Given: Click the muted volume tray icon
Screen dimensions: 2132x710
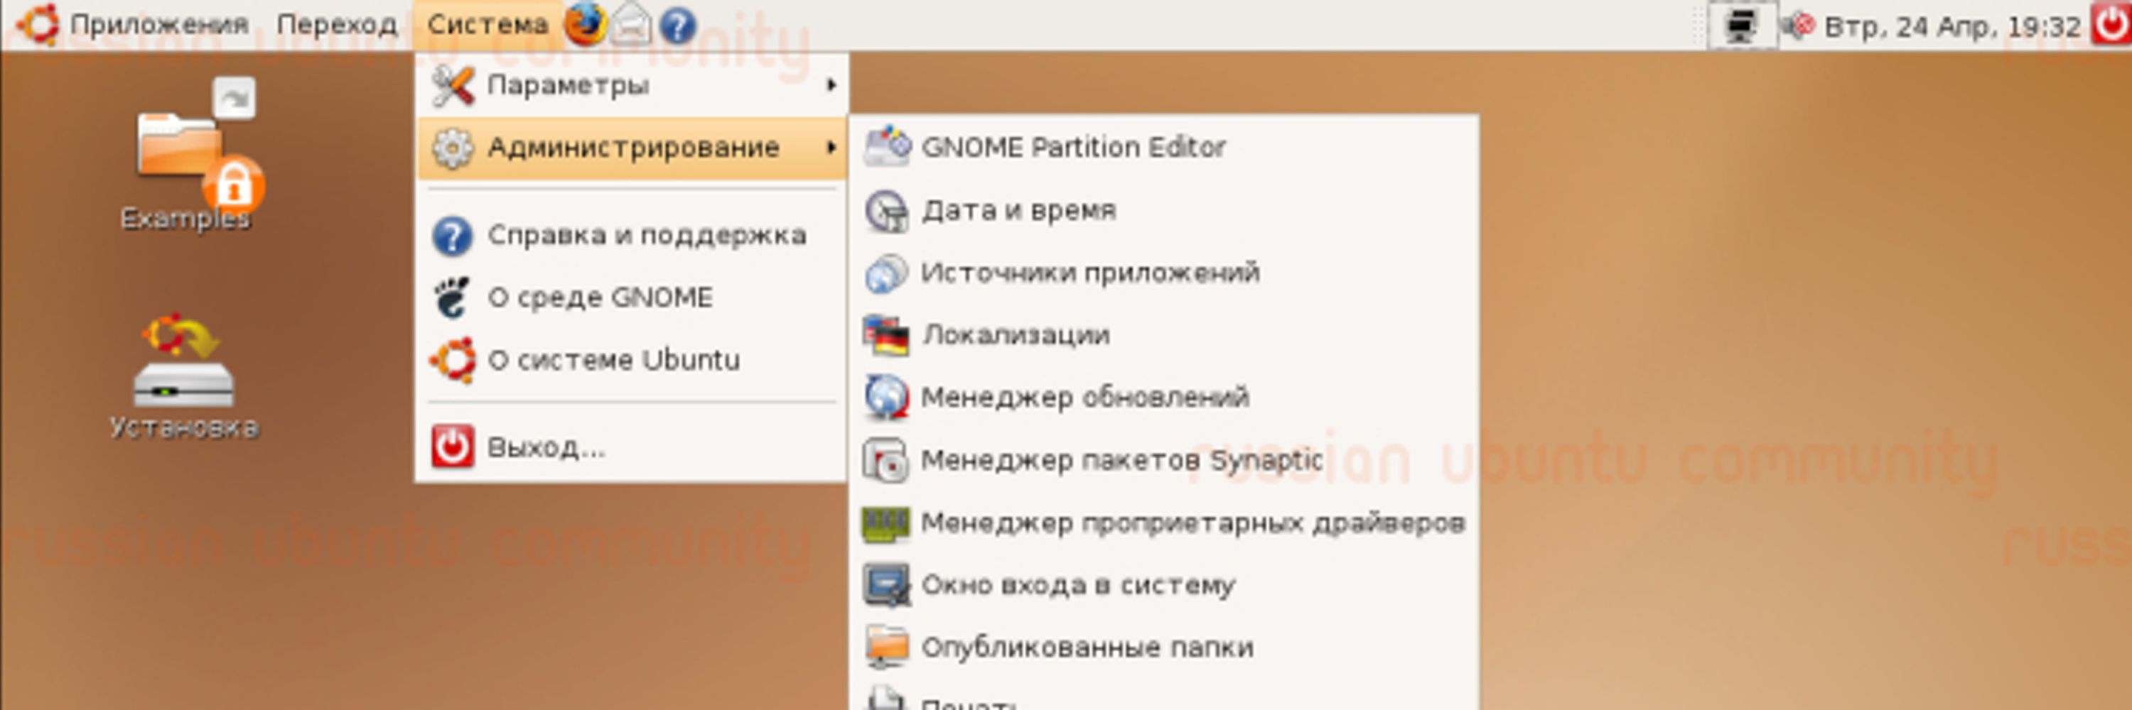Looking at the screenshot, I should [x=1798, y=26].
